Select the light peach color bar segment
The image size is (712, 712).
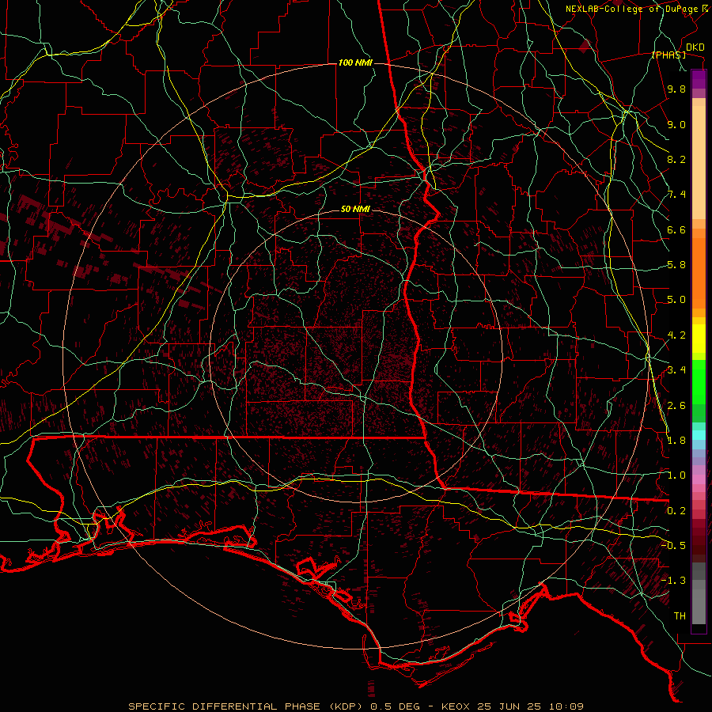coord(699,163)
